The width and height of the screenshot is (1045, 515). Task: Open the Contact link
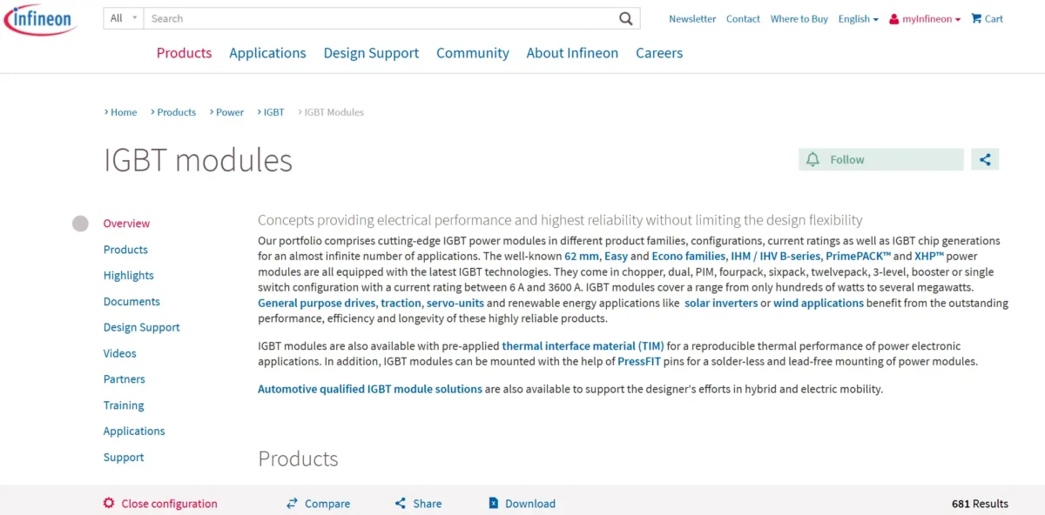[743, 18]
